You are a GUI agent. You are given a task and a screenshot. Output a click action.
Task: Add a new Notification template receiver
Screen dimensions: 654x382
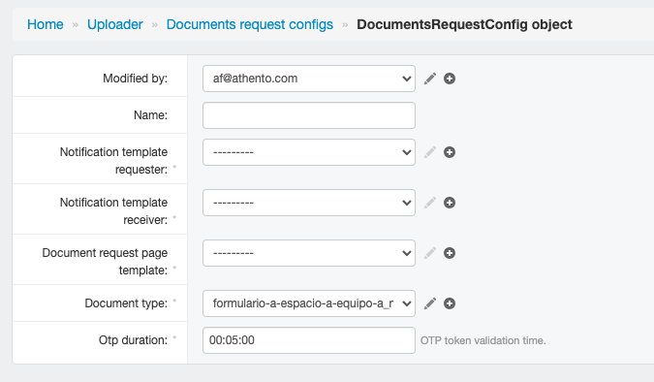(x=450, y=203)
